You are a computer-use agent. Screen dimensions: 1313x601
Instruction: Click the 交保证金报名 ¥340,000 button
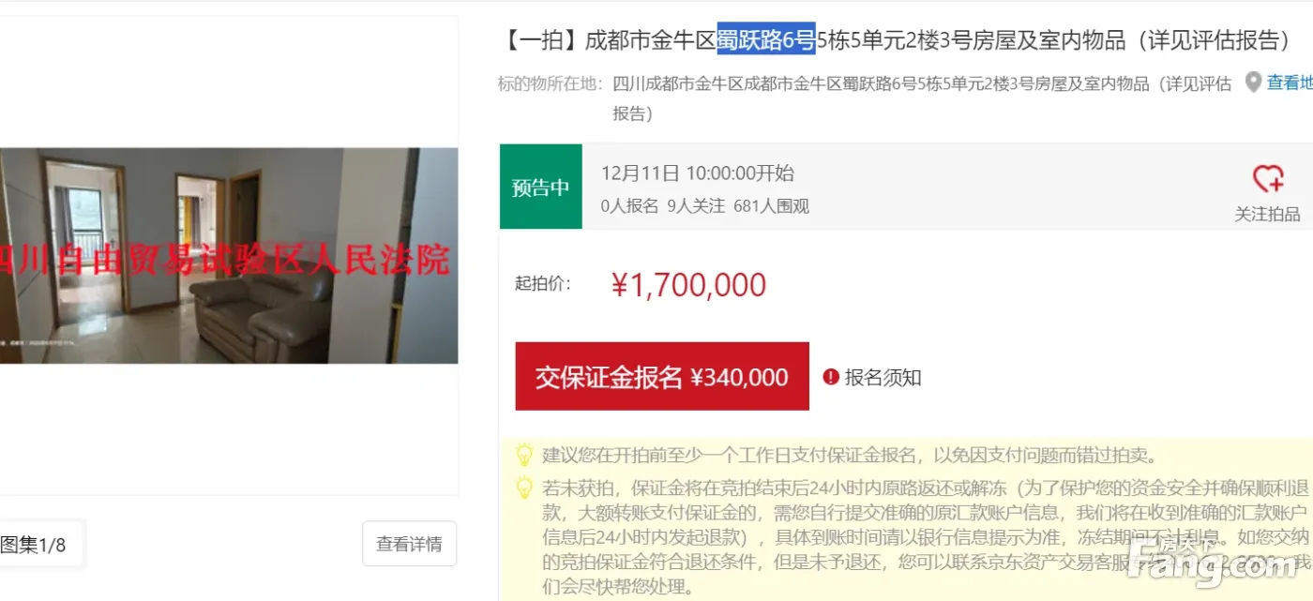(x=662, y=377)
